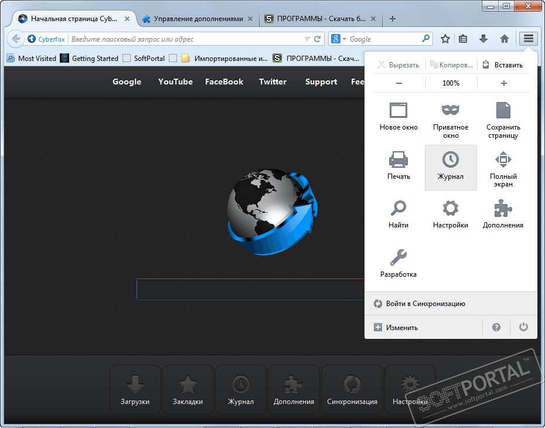545x428 pixels.
Task: Click the help question mark in the menu panel
Action: point(496,327)
